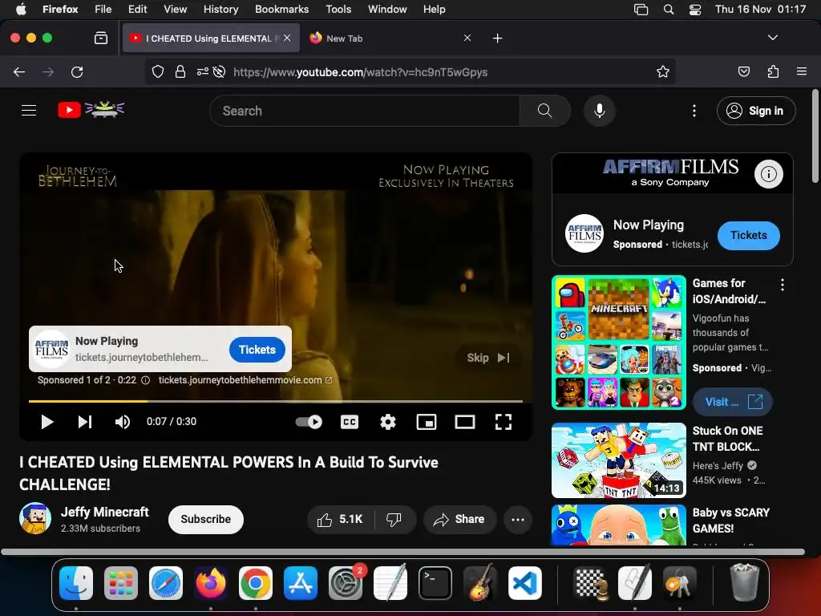
Task: Click Sign in button
Action: click(x=756, y=111)
